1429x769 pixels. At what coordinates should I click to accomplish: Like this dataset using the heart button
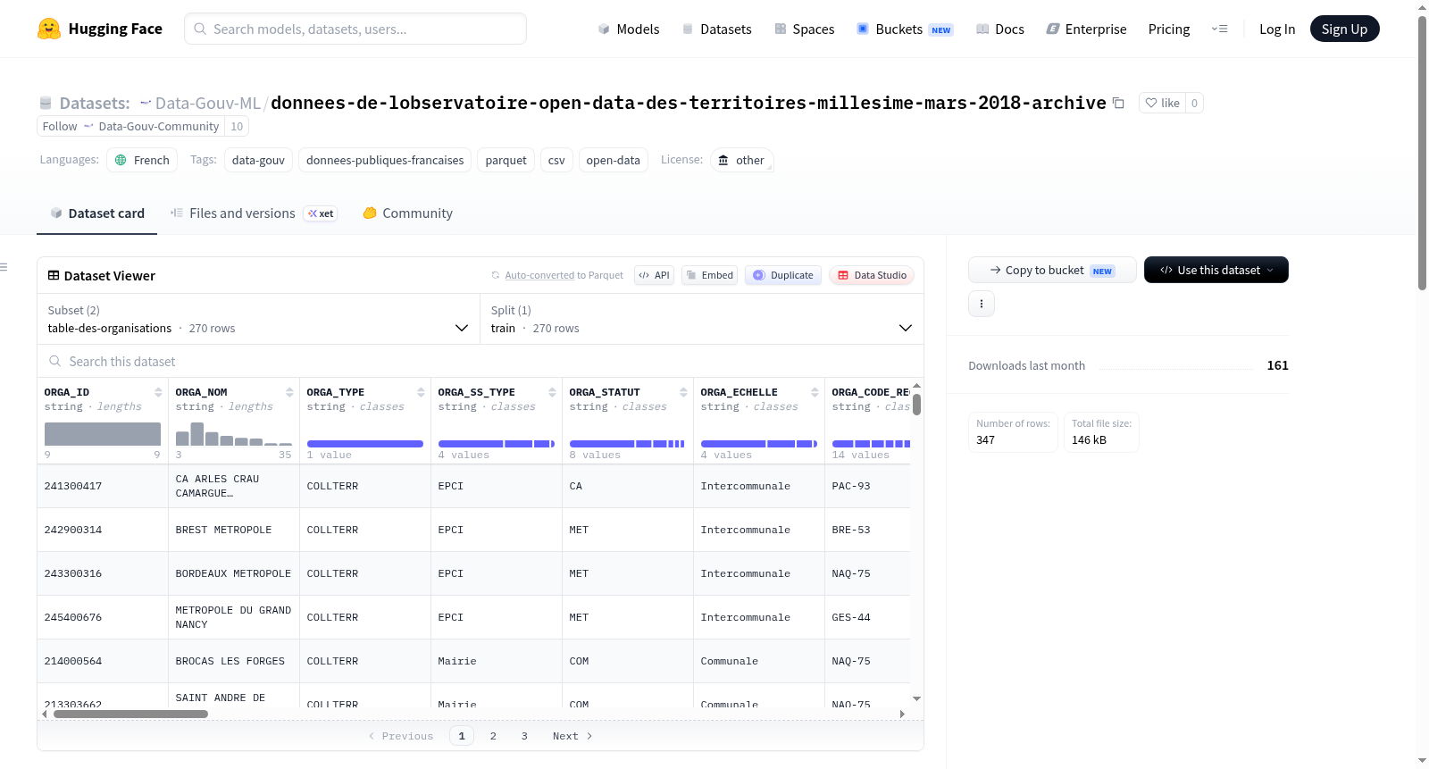(1162, 103)
